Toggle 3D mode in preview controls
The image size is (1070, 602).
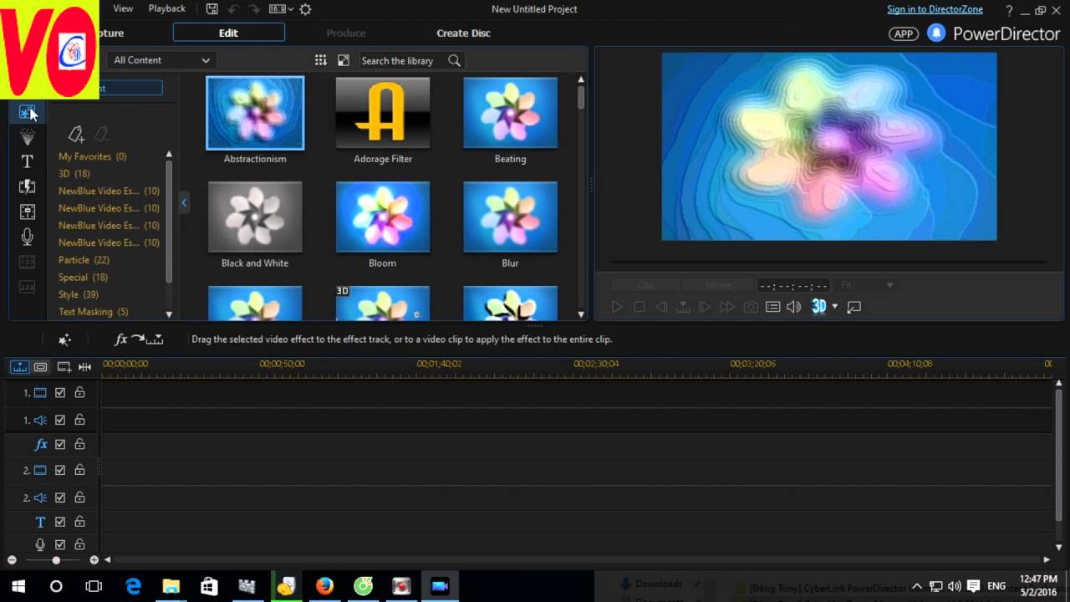pyautogui.click(x=819, y=307)
